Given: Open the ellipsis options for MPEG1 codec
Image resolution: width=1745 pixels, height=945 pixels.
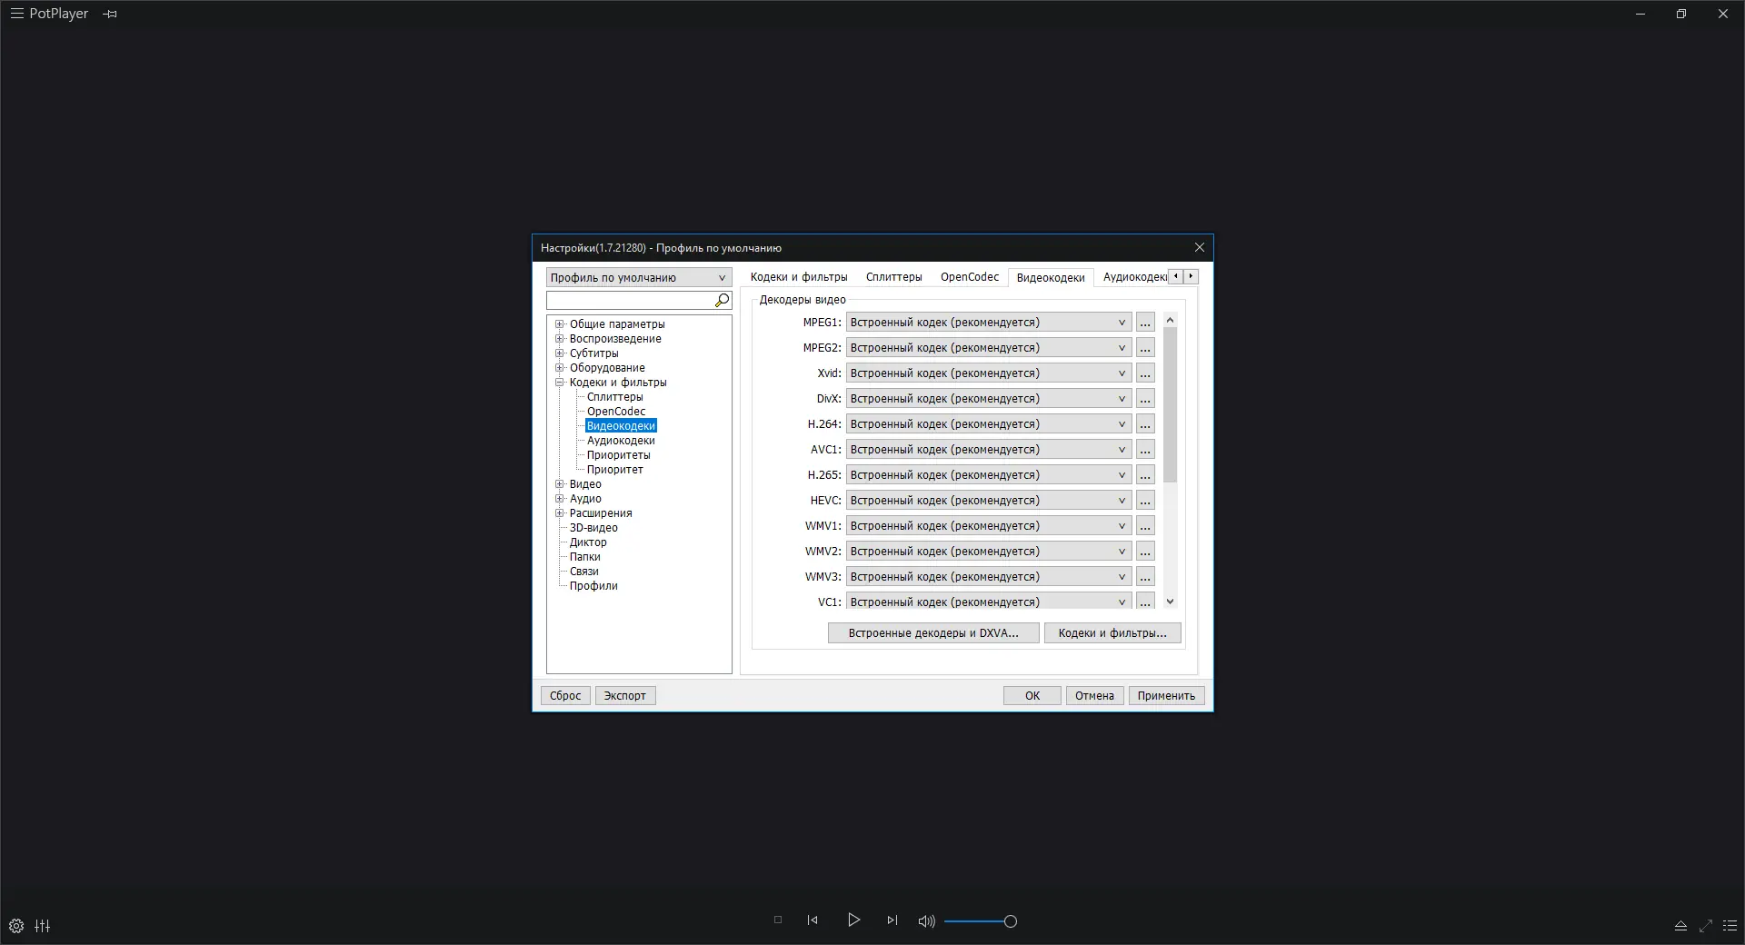Looking at the screenshot, I should (1145, 323).
